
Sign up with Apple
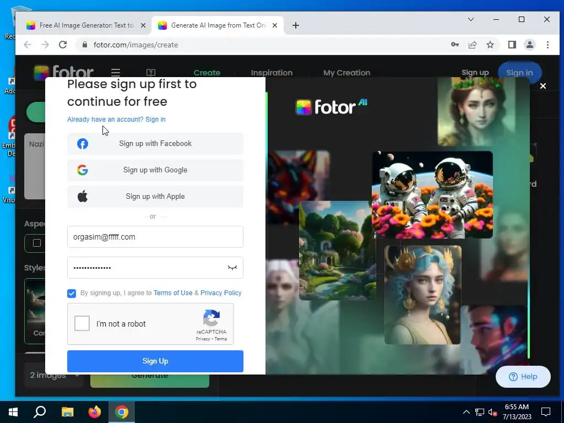tap(155, 197)
